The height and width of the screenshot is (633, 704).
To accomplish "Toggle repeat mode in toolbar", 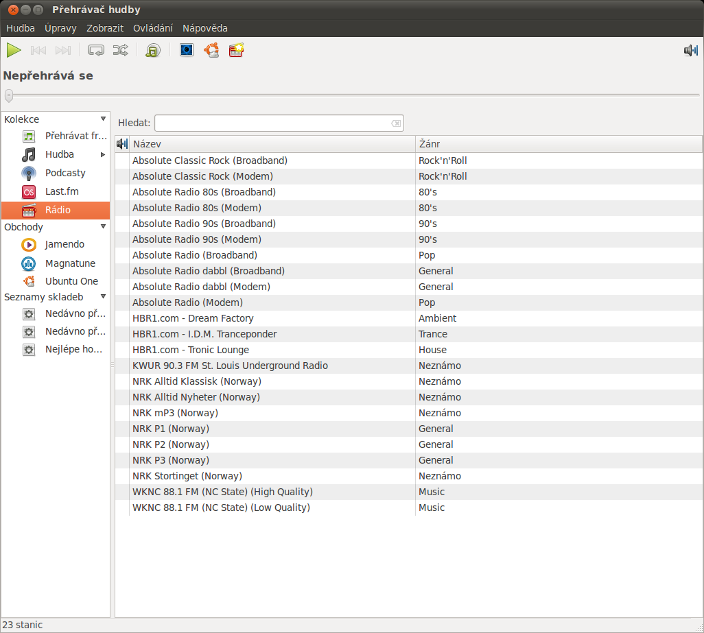I will click(x=95, y=50).
